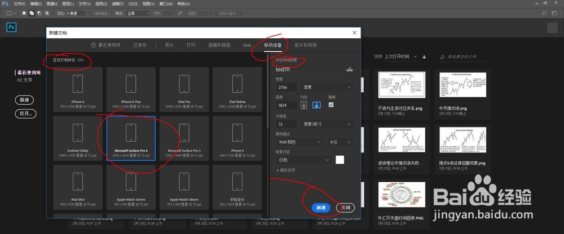Click the white background color swatch
This screenshot has width=564, height=234.
(340, 160)
